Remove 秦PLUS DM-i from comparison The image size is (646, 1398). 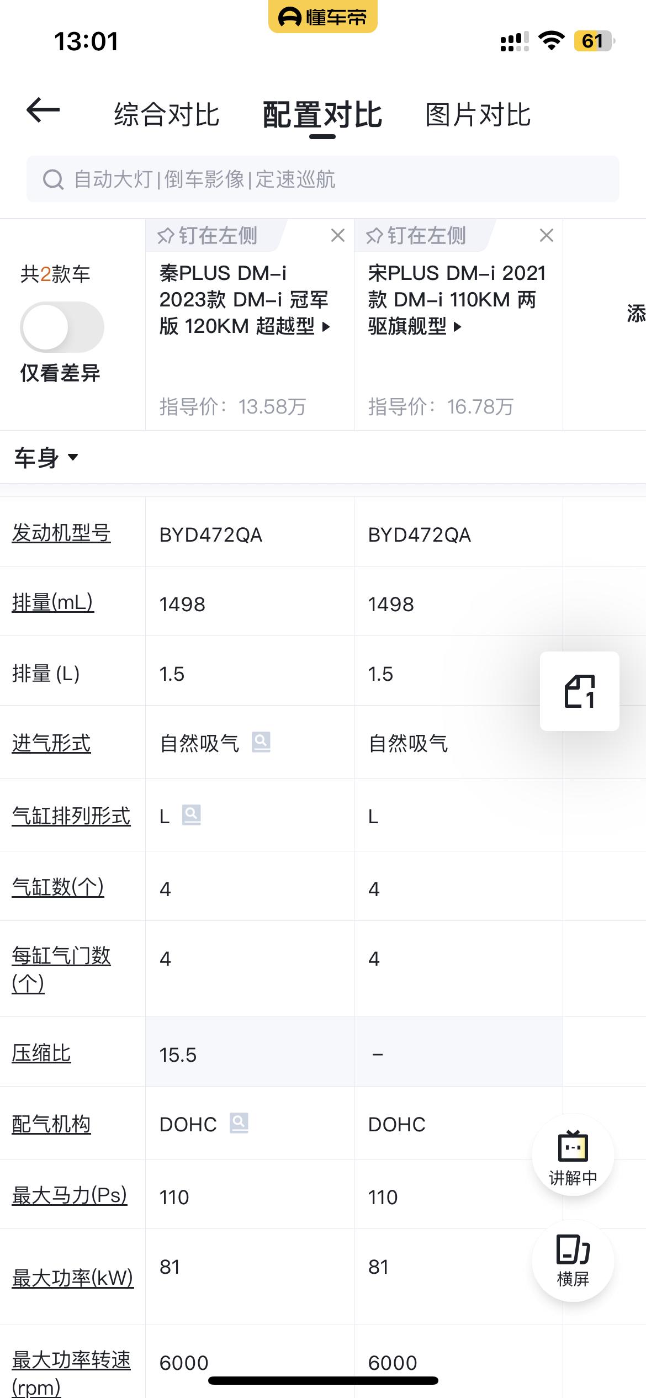click(x=338, y=236)
